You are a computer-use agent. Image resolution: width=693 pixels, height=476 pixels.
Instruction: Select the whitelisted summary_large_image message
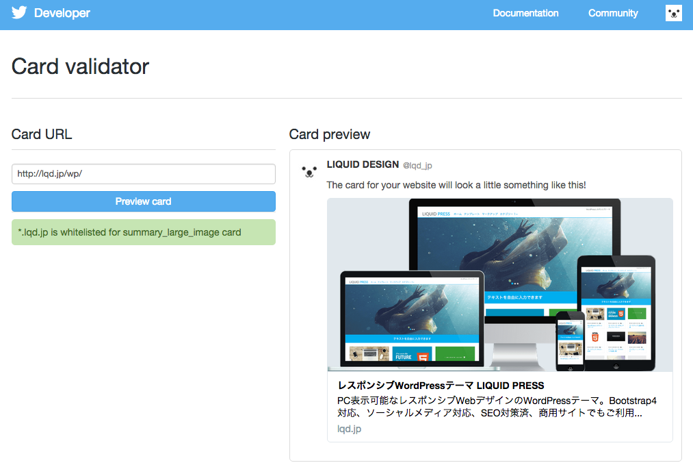(x=144, y=232)
